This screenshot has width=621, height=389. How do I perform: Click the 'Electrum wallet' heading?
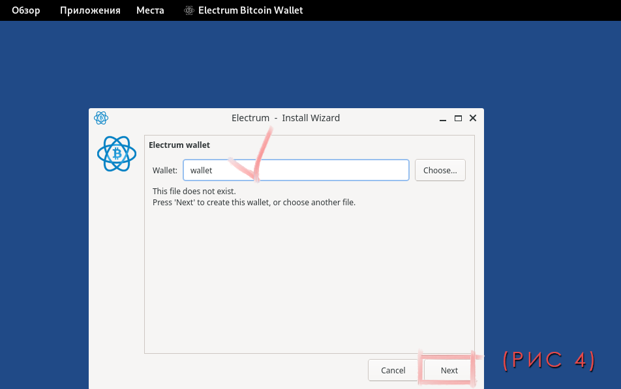179,145
